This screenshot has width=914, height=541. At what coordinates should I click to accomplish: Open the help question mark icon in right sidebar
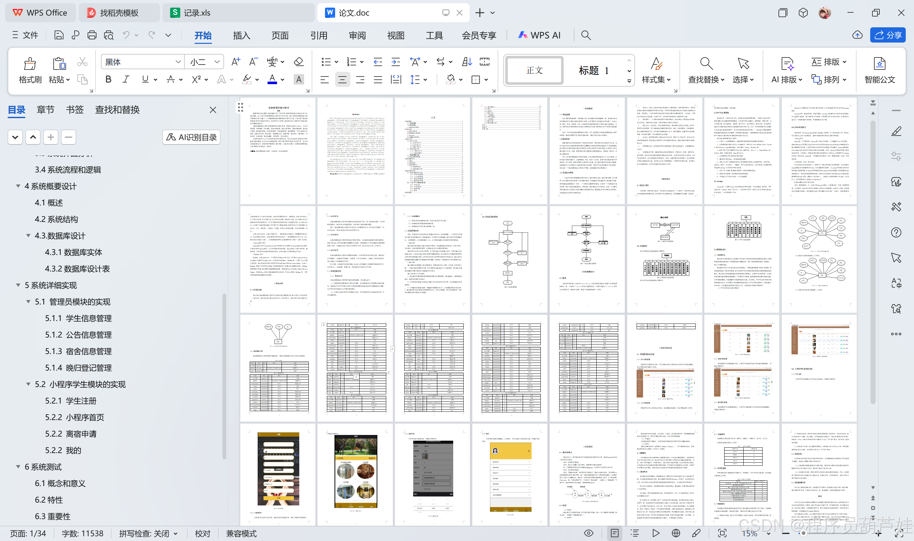coord(896,232)
